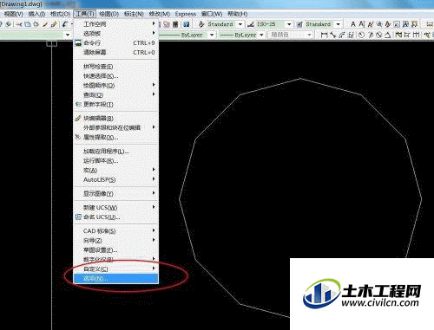Click the table style icon
This screenshot has height=330, width=434.
point(299,24)
